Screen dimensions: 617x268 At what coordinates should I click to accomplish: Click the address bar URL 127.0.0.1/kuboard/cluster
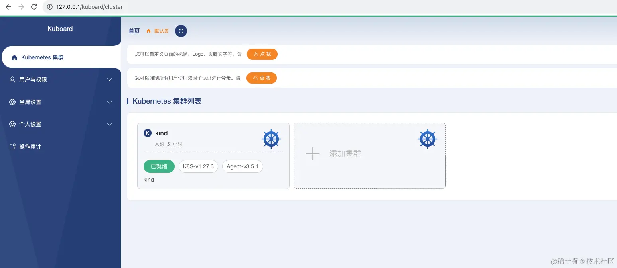coord(89,7)
